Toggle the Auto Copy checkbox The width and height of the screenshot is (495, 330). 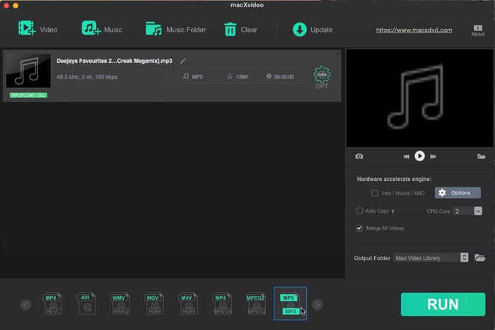click(x=359, y=211)
